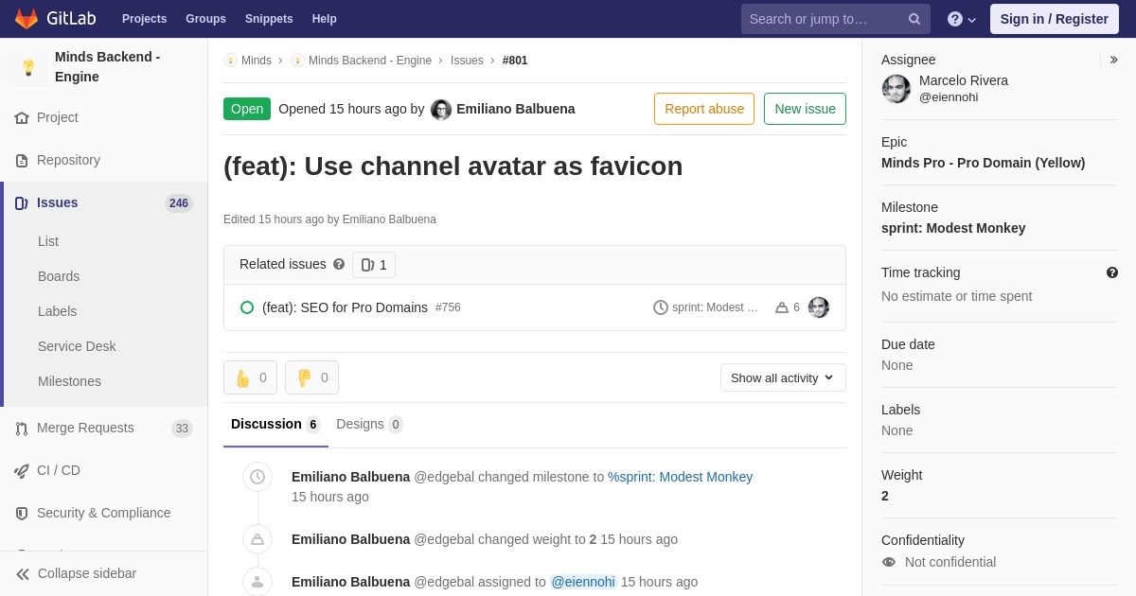The height and width of the screenshot is (596, 1136).
Task: Open Security & Compliance section
Action: pyautogui.click(x=104, y=513)
